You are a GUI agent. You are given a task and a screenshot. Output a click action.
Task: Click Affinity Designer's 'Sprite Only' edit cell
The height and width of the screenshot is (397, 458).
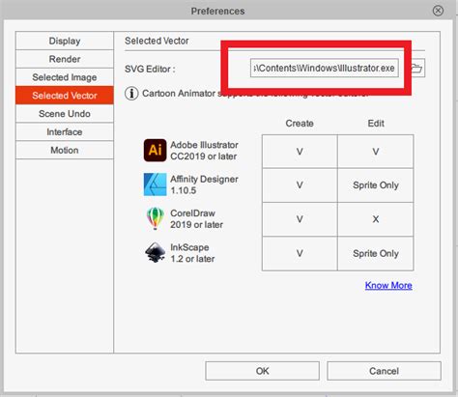pos(376,185)
